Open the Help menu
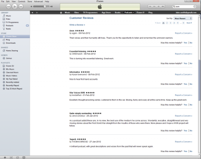Viewport: 201px width, 159px height. point(47,2)
